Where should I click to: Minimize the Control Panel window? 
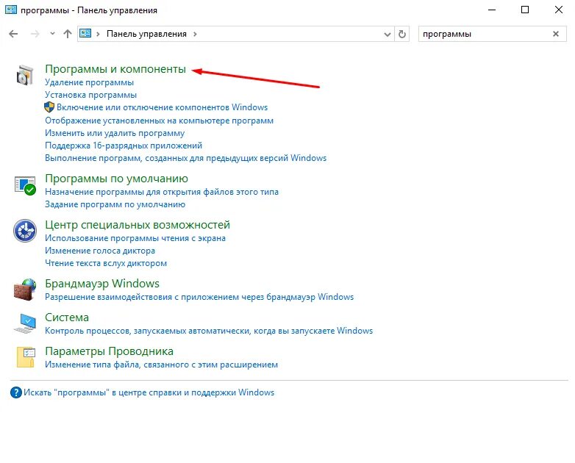tap(491, 10)
